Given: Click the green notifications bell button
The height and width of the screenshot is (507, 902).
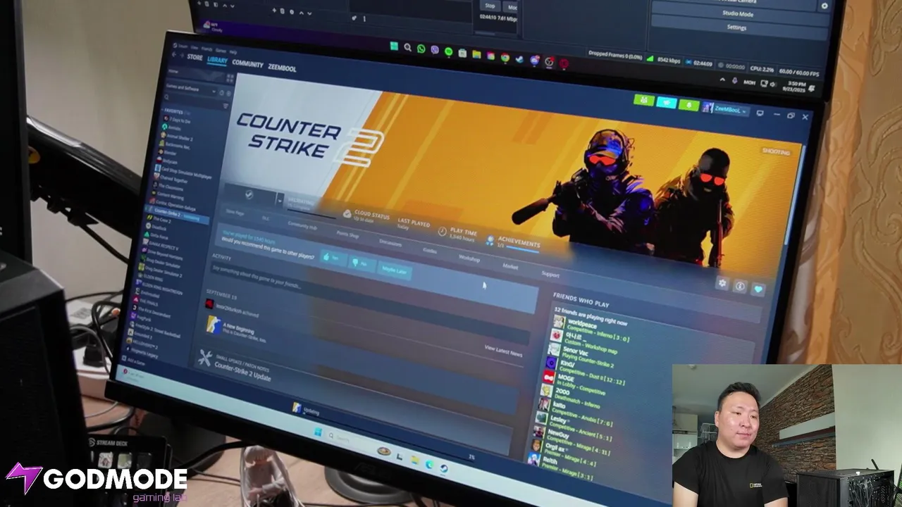Looking at the screenshot, I should click(x=688, y=106).
